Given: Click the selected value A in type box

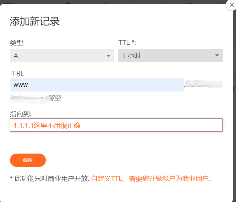Looking at the screenshot, I should (16, 56).
